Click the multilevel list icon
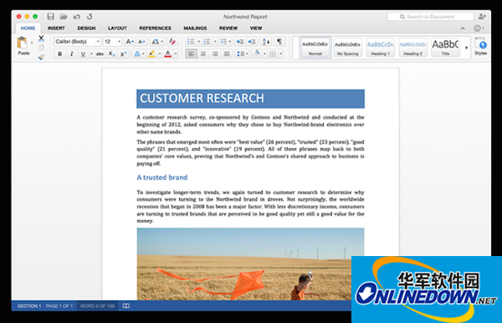Viewport: 502px width, 323px height. (x=223, y=42)
